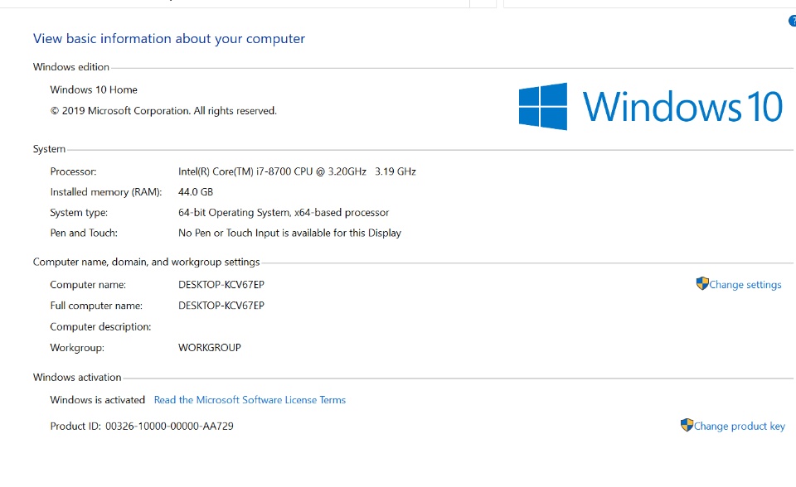Open Change product key link
The height and width of the screenshot is (487, 796).
click(x=739, y=426)
